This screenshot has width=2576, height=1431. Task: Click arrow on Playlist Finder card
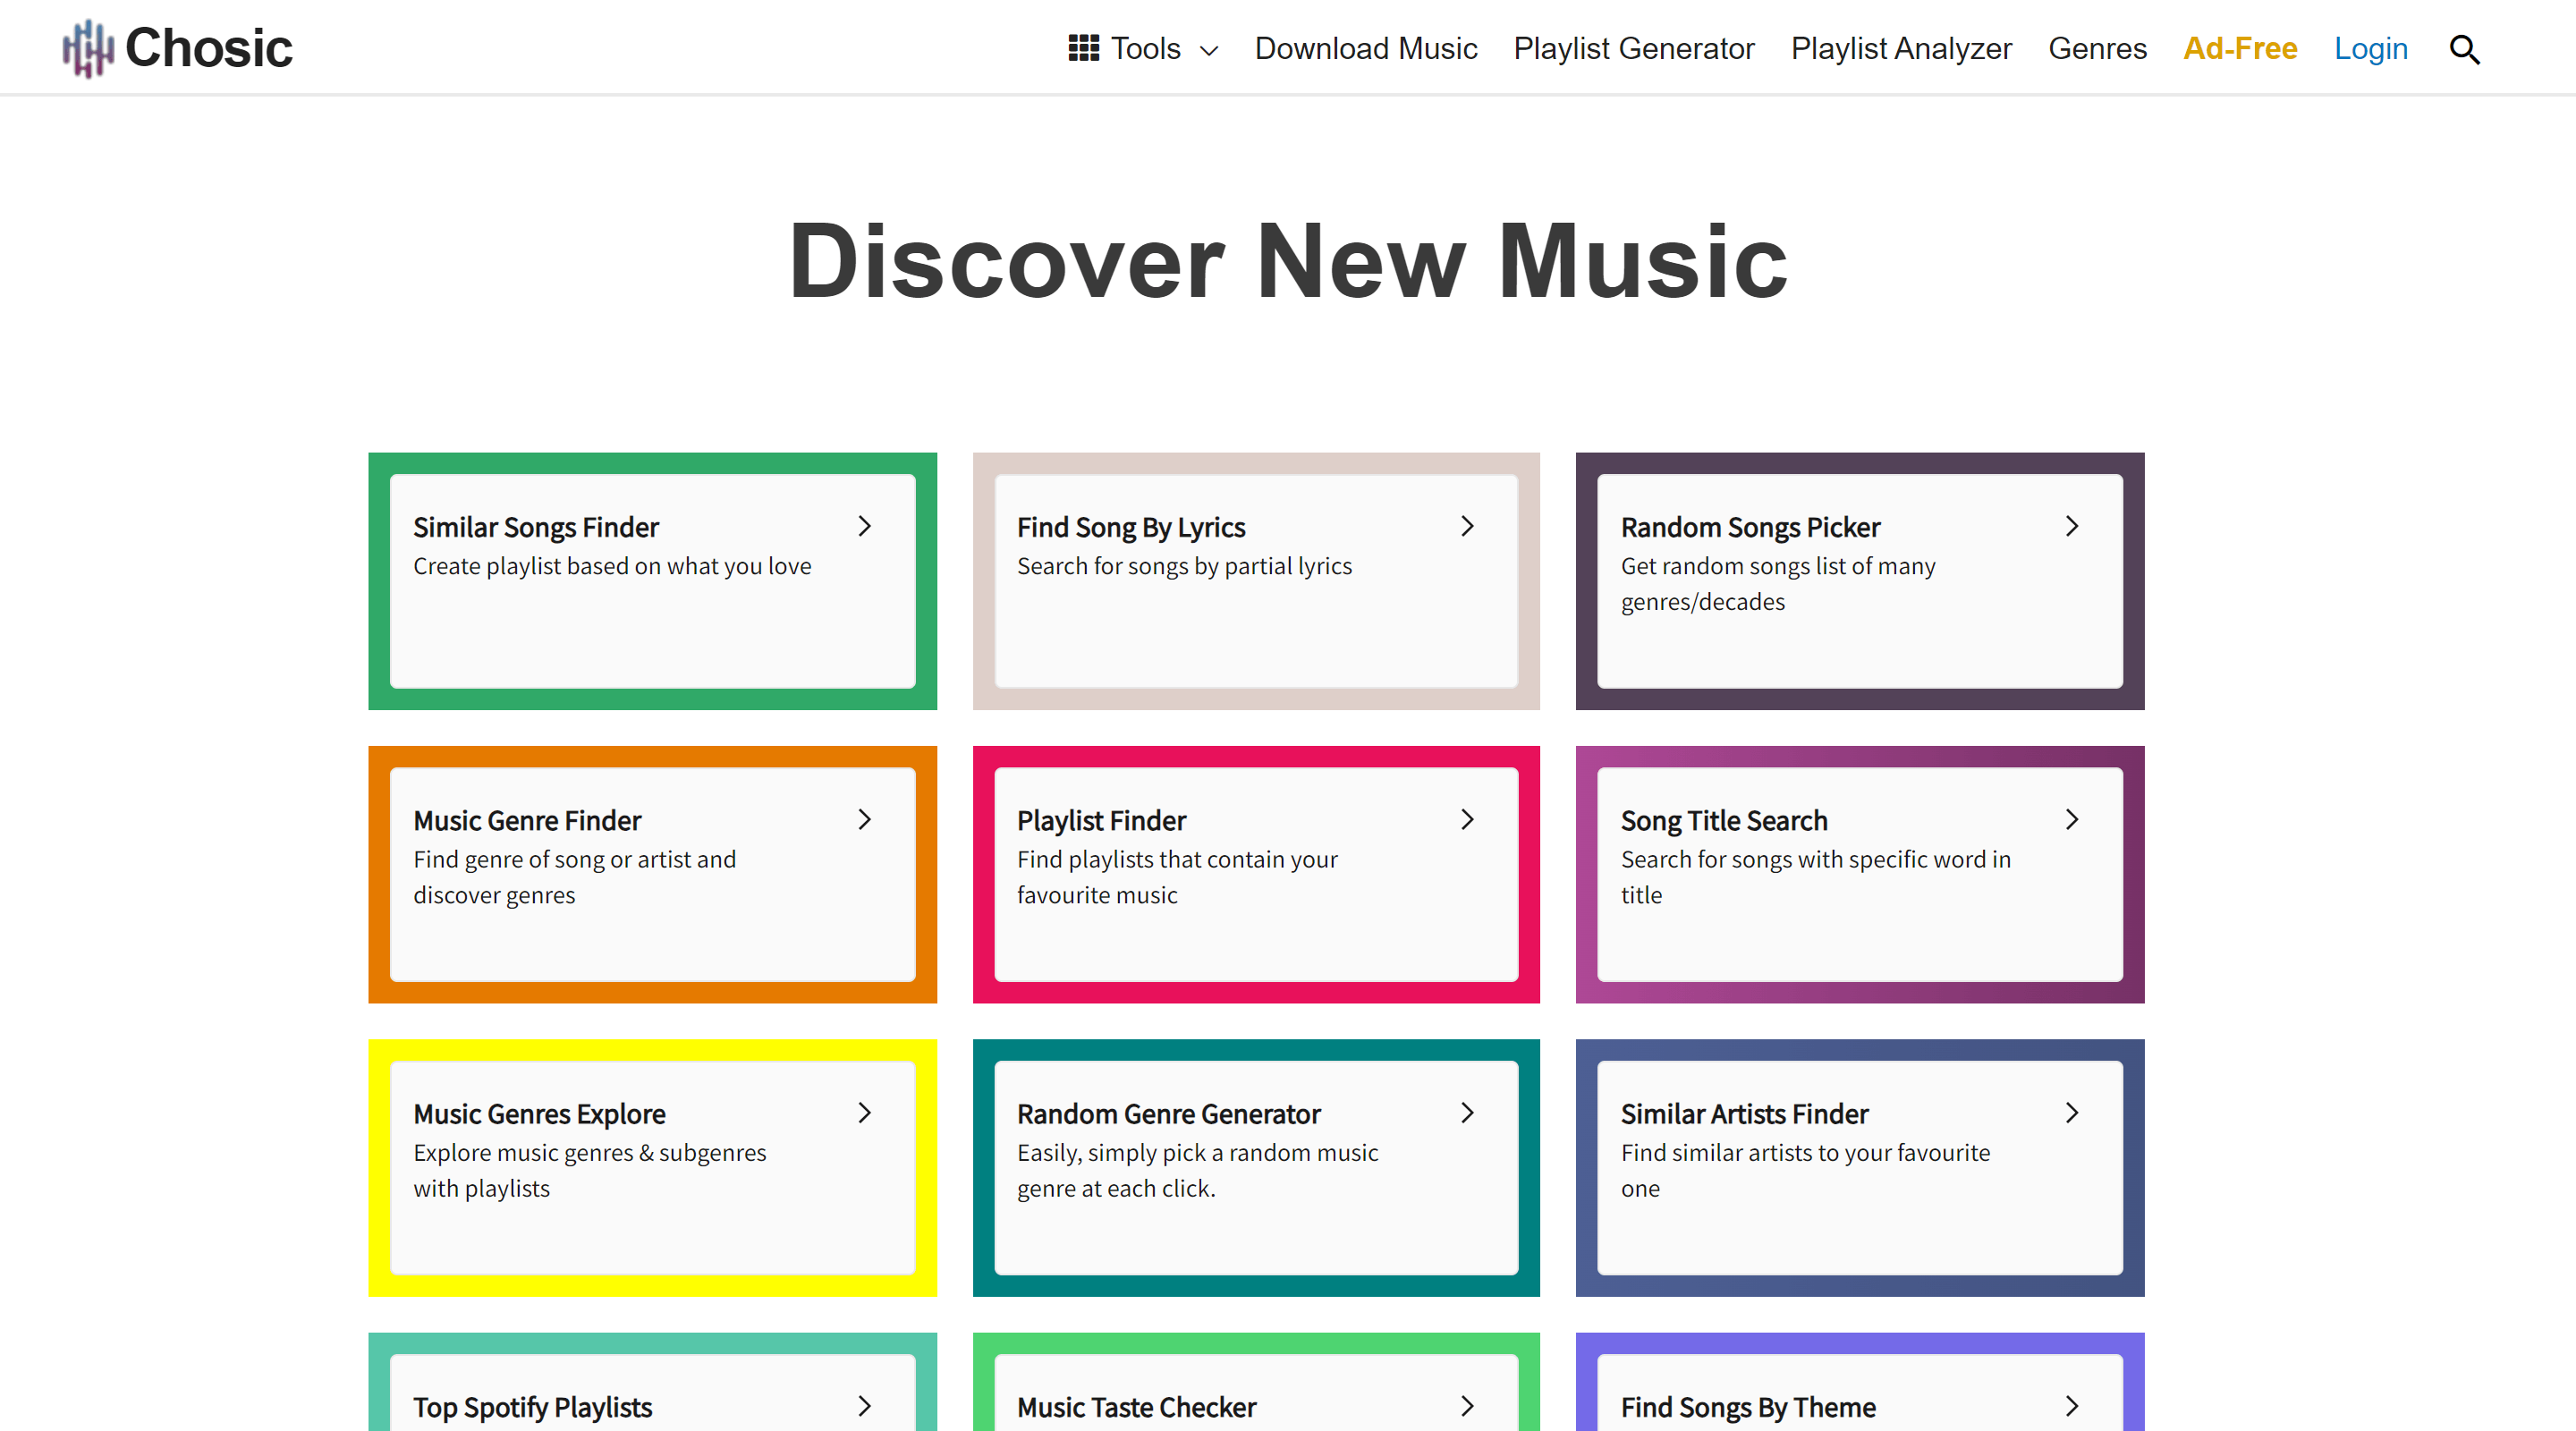coord(1467,819)
